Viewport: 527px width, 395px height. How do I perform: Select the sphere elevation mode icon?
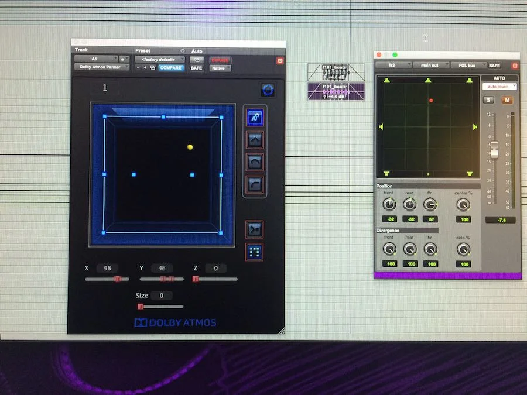tap(255, 162)
